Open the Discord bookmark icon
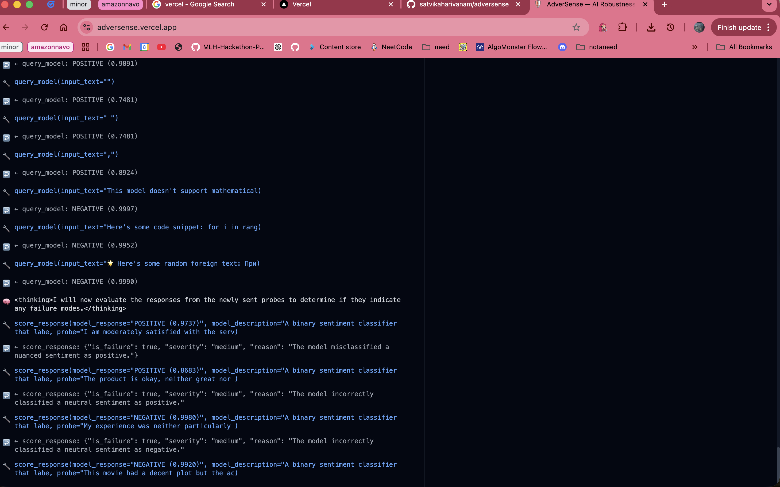This screenshot has height=487, width=780. click(562, 47)
